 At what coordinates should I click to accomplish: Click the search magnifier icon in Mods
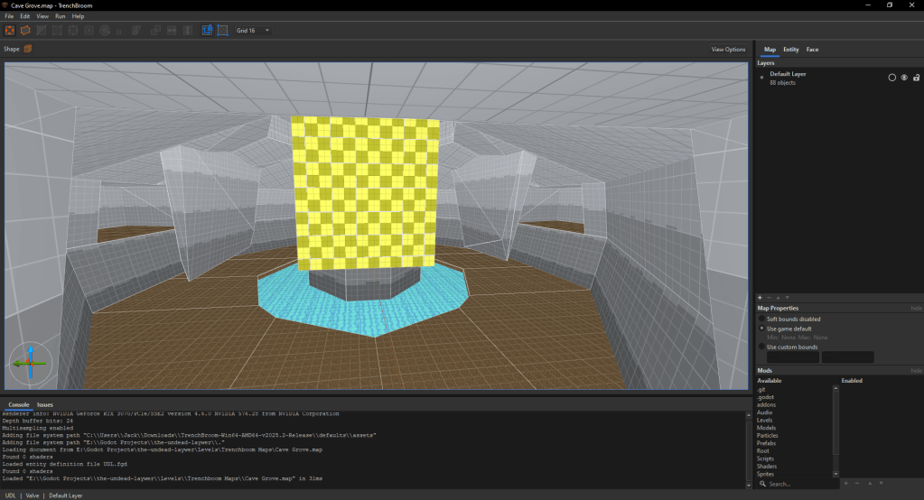click(x=762, y=485)
